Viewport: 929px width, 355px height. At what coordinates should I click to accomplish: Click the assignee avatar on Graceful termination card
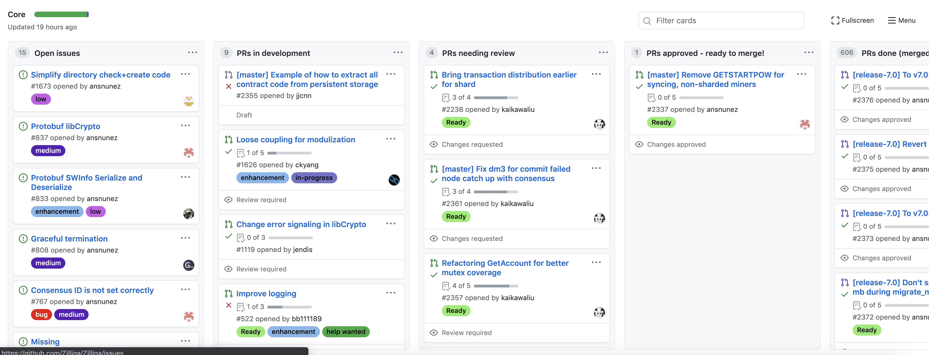point(189,265)
